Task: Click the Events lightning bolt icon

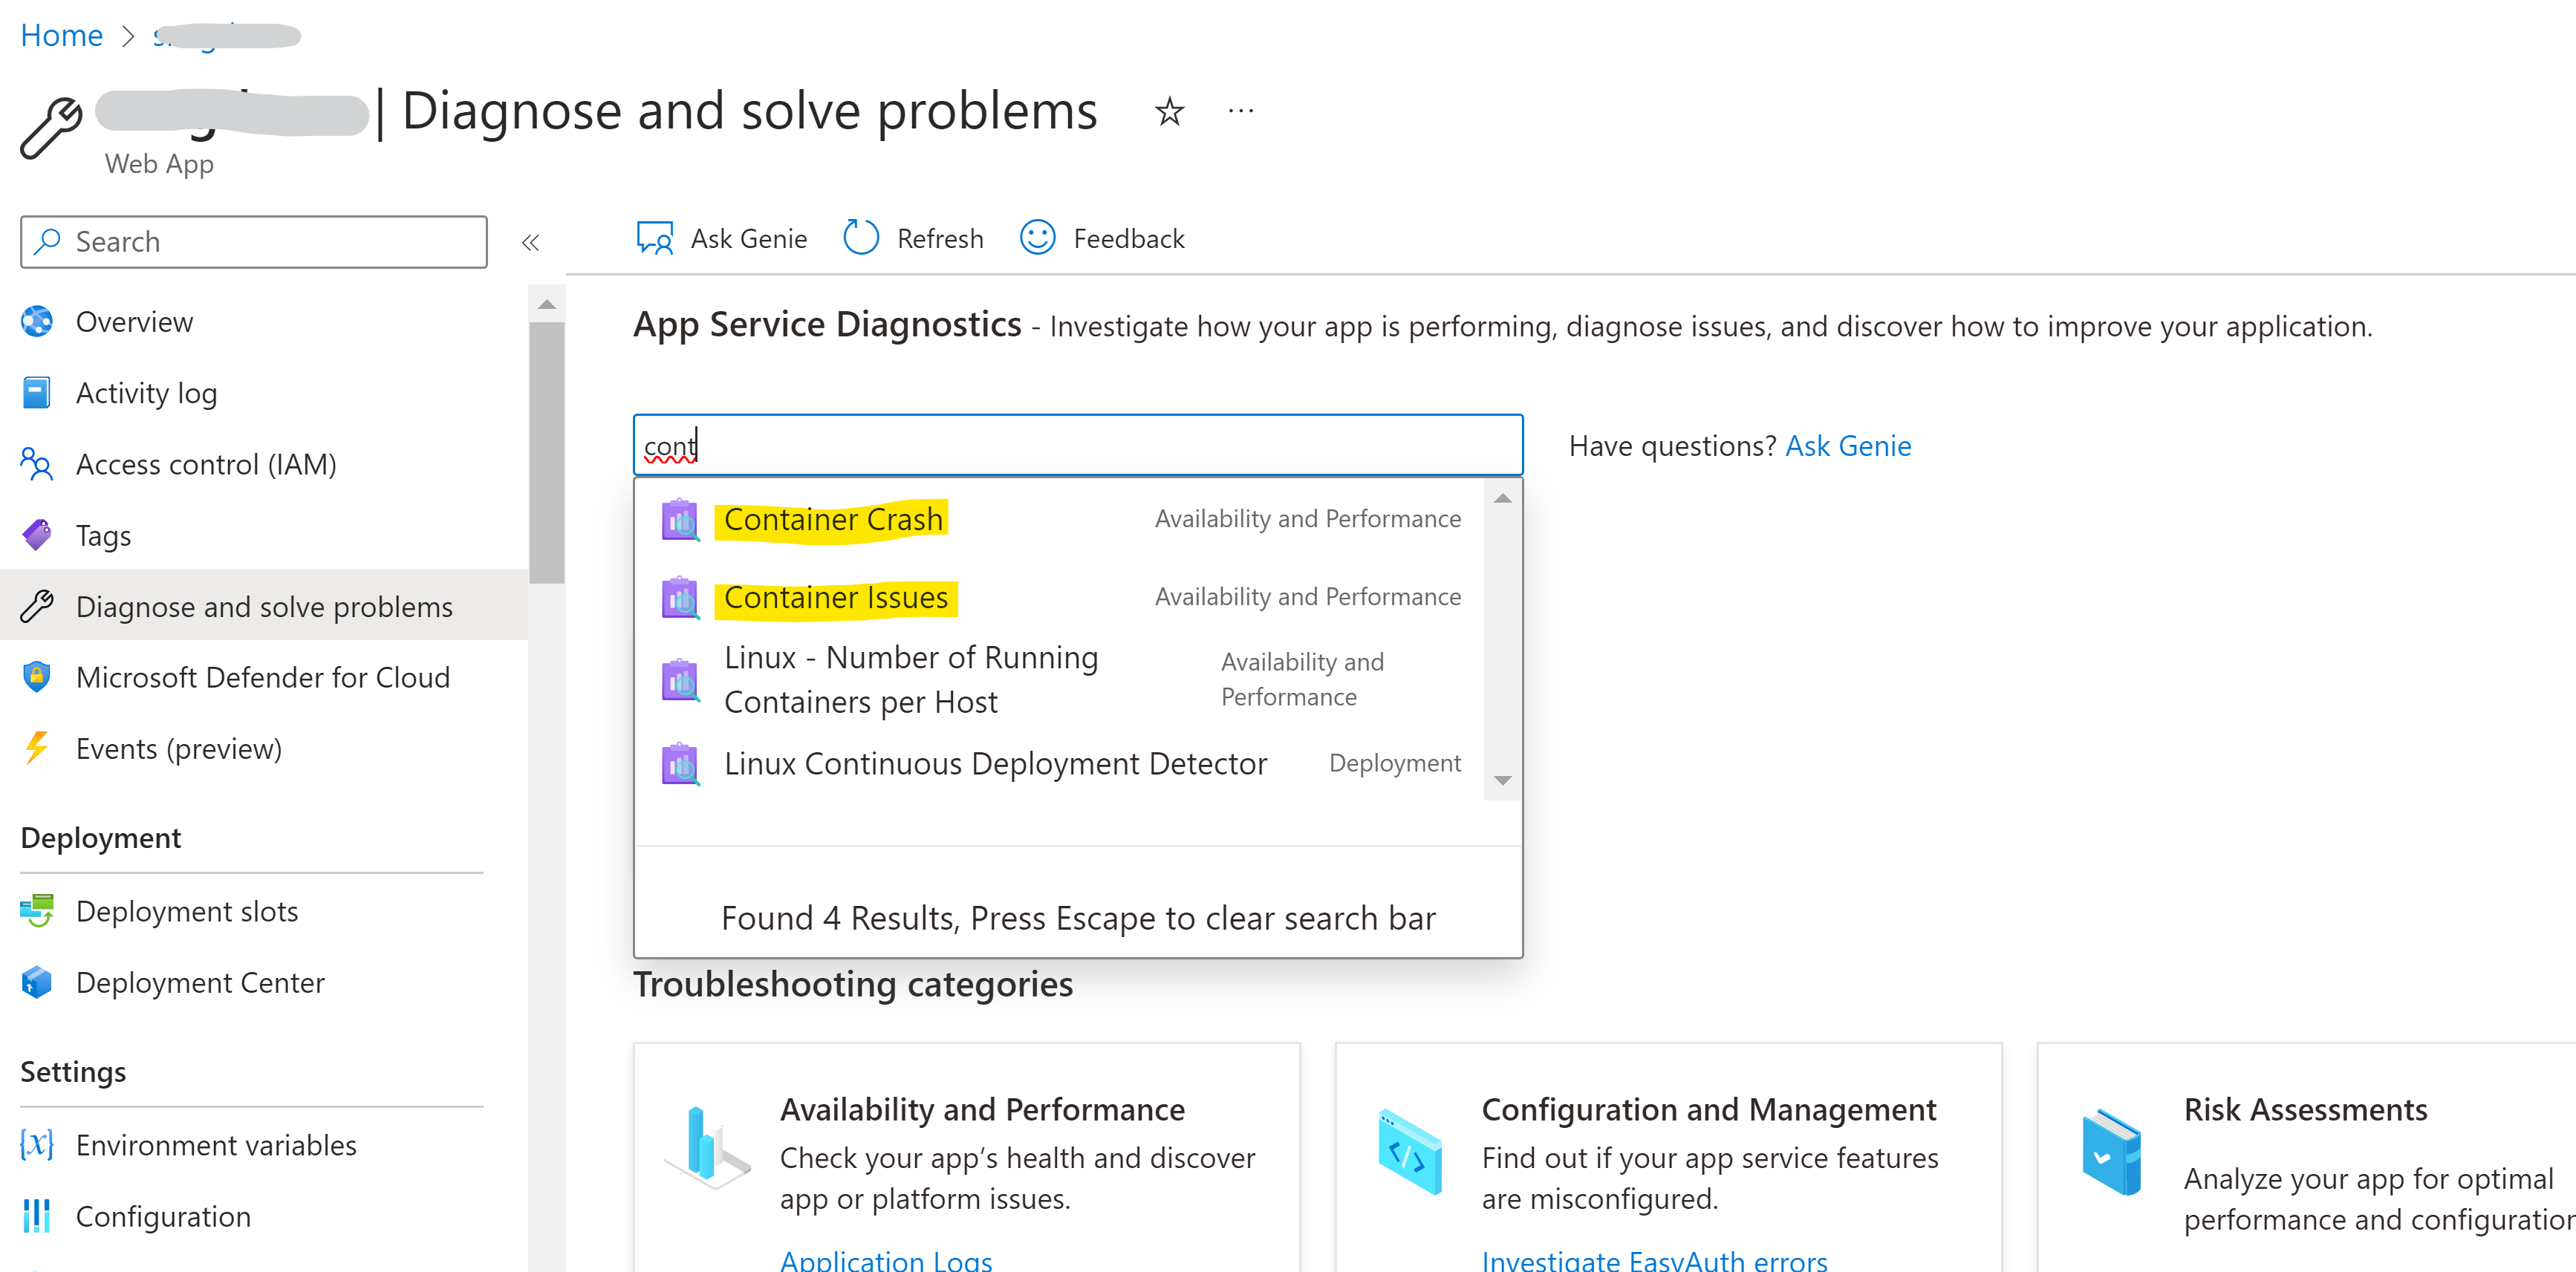Action: coord(37,748)
